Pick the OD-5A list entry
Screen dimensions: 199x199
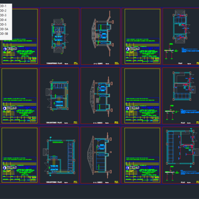4,29
